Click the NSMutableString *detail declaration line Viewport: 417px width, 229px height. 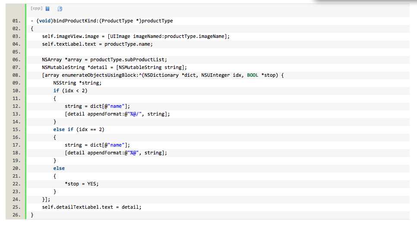coord(114,67)
